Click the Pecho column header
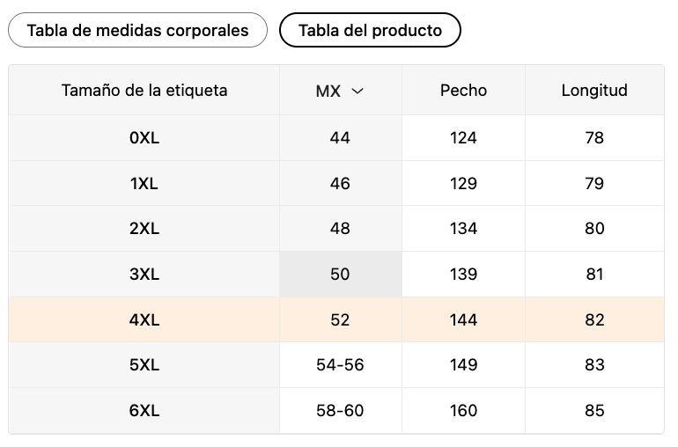Viewport: 678px width, 447px height. pyautogui.click(x=463, y=91)
